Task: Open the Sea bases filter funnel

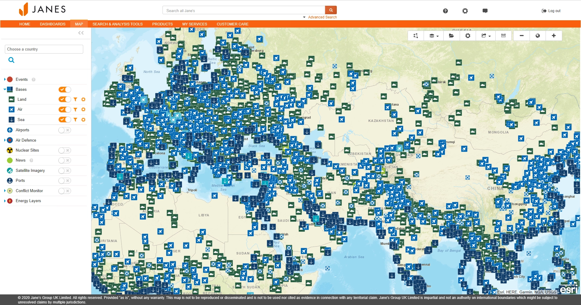Action: (x=75, y=120)
